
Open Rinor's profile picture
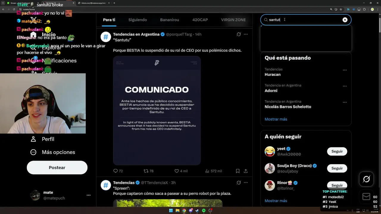[270, 185]
